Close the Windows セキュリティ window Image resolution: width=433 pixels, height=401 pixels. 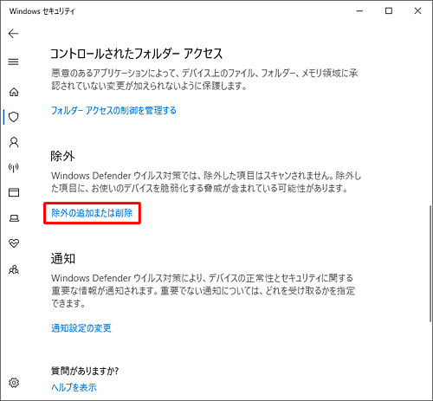417,11
